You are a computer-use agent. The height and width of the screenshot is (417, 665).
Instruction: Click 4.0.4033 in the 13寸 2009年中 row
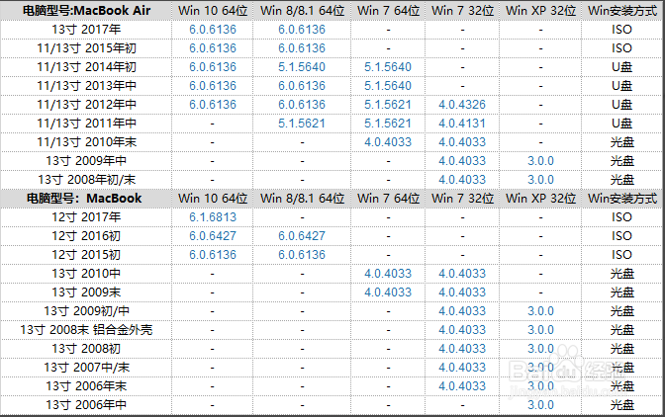tap(462, 161)
